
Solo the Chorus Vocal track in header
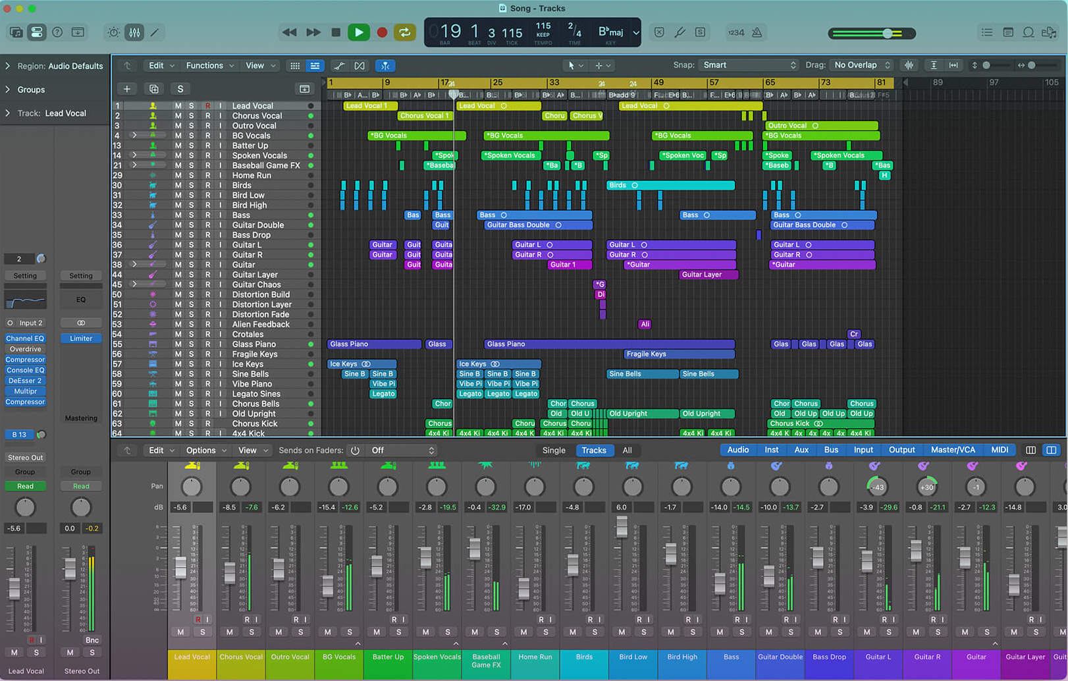tap(192, 116)
